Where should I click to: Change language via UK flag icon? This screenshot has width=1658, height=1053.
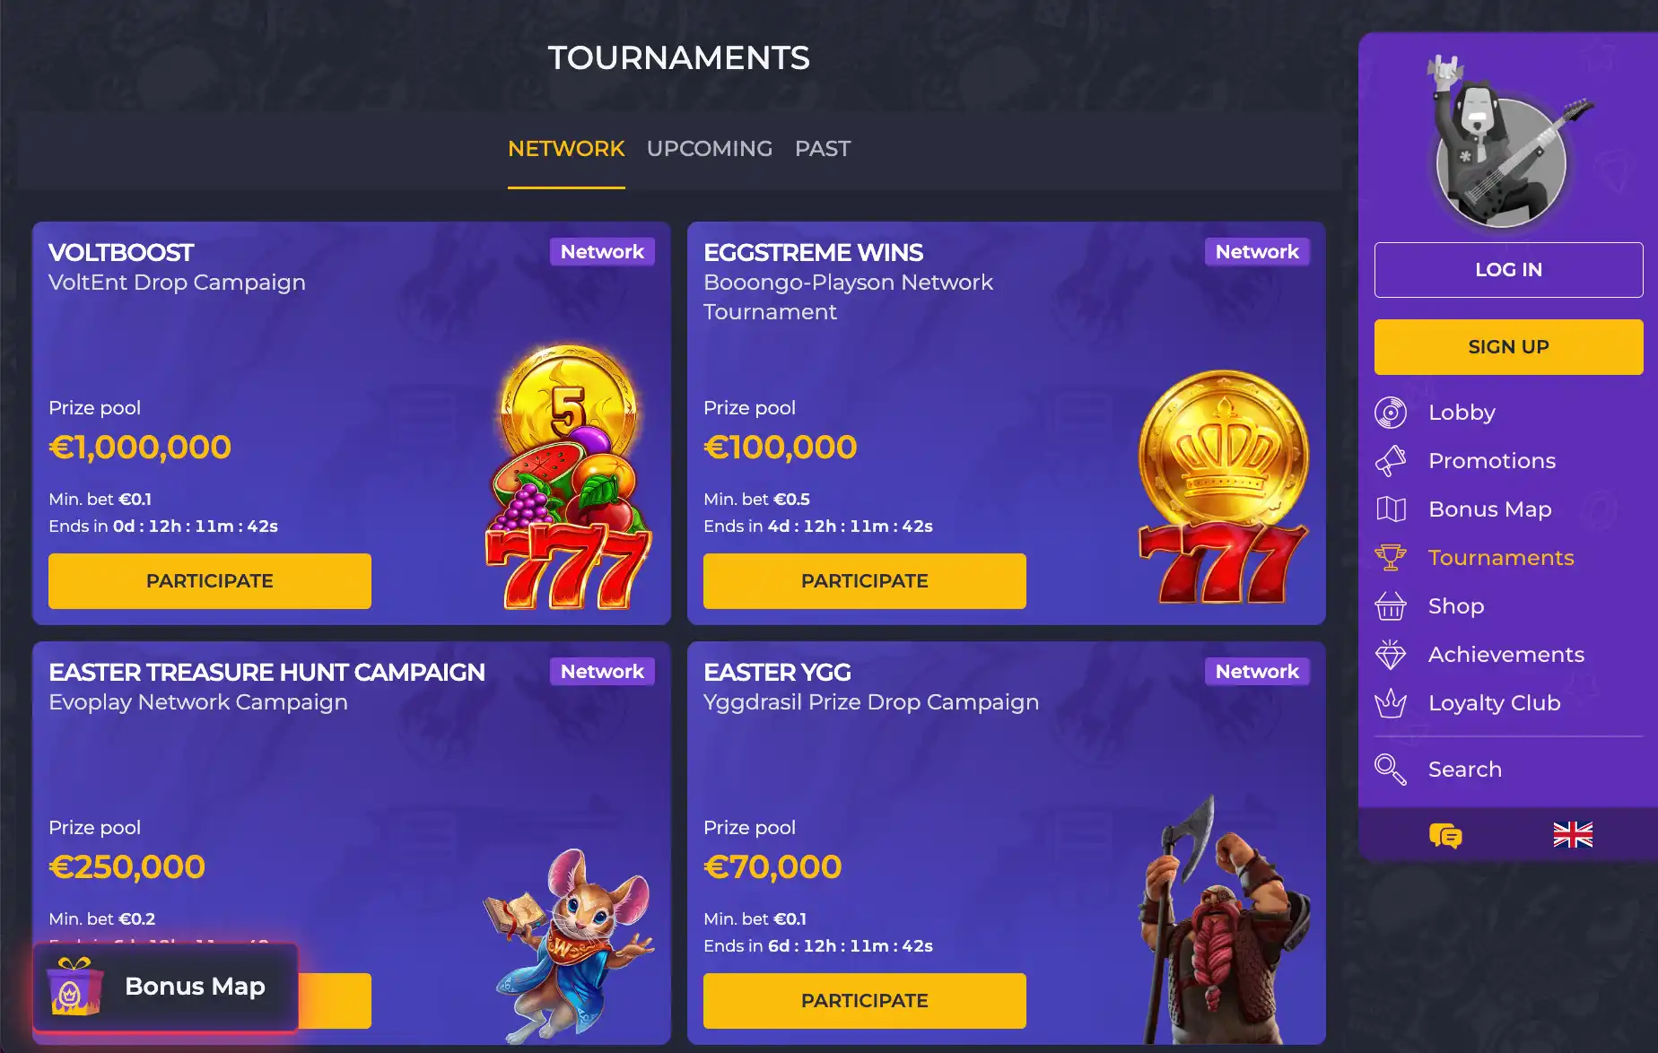tap(1573, 835)
